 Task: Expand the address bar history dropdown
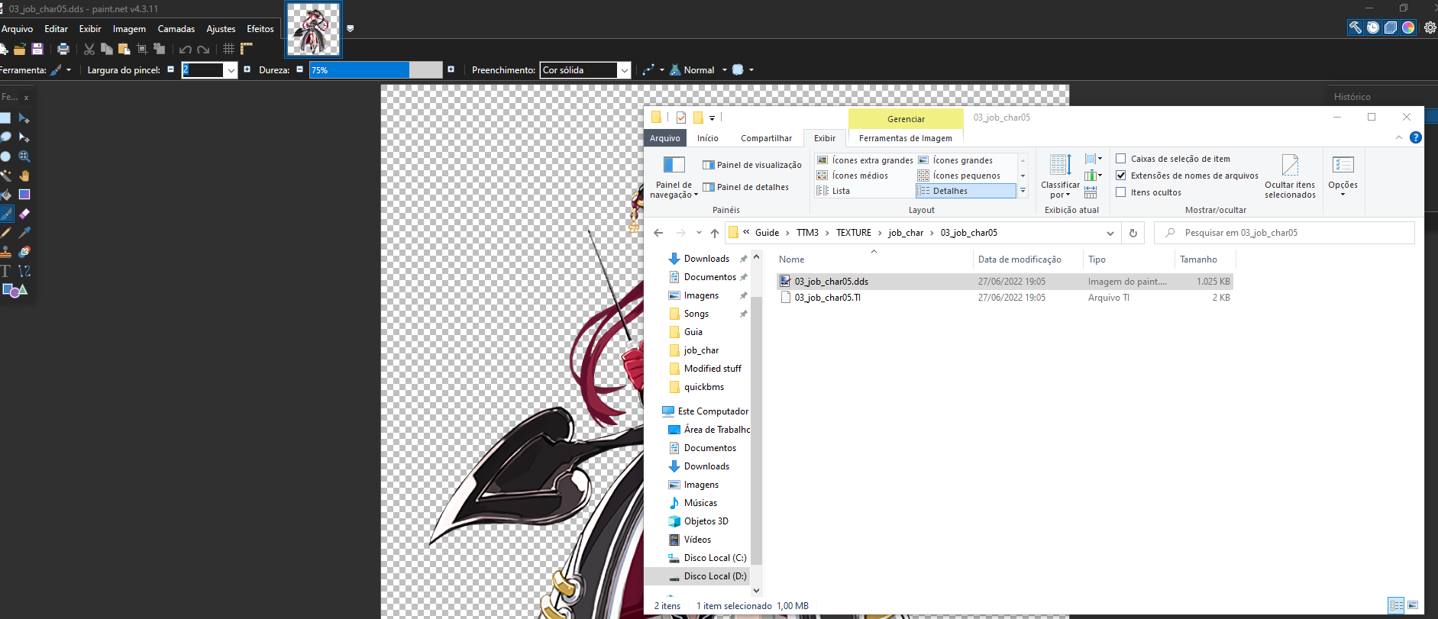1110,233
